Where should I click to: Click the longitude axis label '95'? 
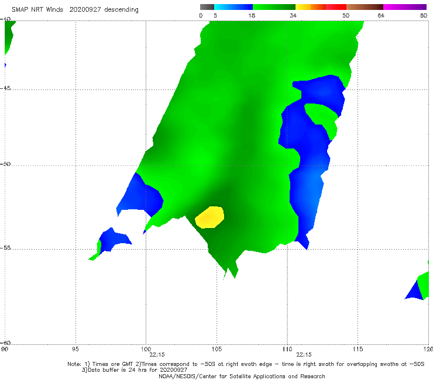coord(75,350)
